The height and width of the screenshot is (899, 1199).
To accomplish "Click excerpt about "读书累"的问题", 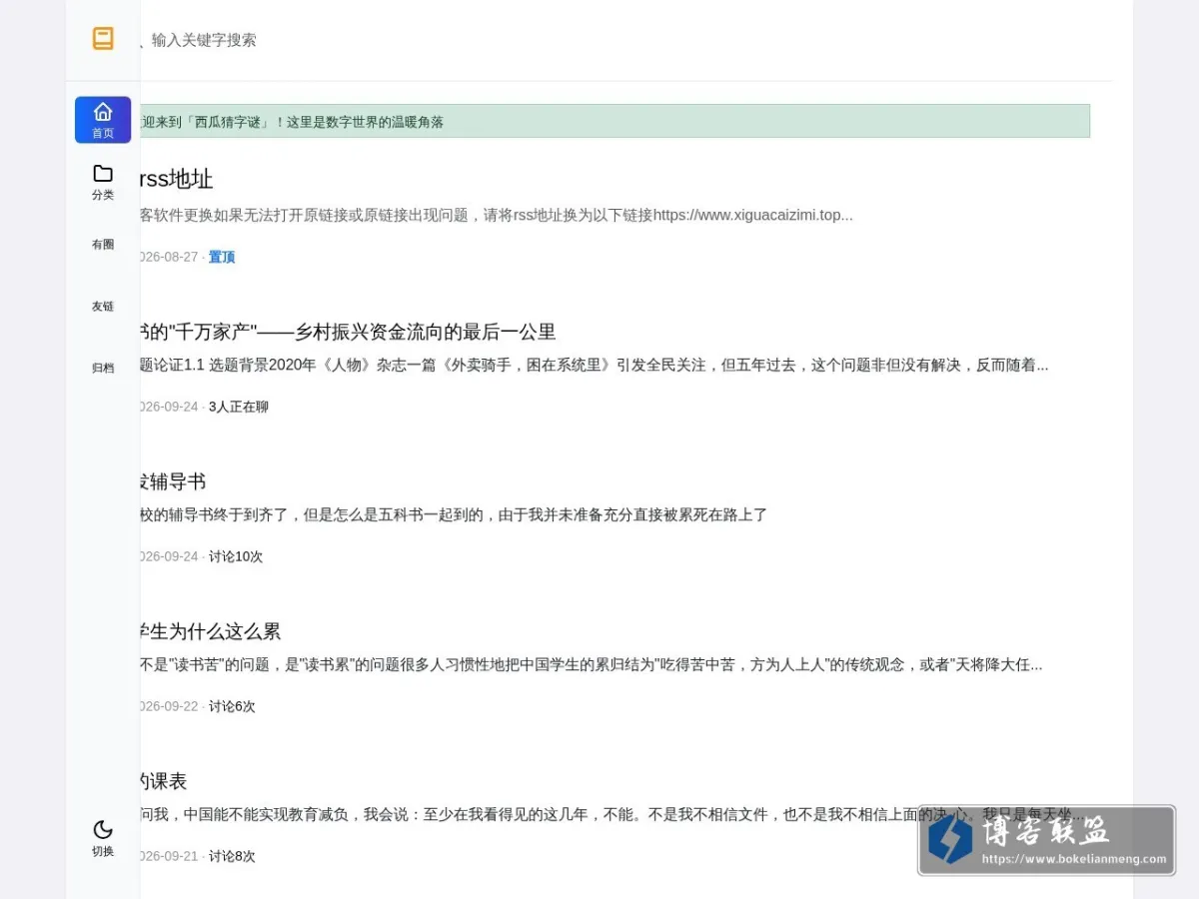I will [x=592, y=664].
